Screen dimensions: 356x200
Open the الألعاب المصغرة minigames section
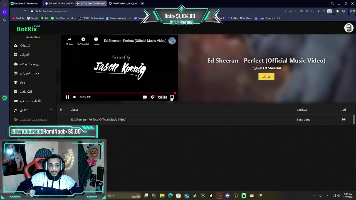coord(28,101)
